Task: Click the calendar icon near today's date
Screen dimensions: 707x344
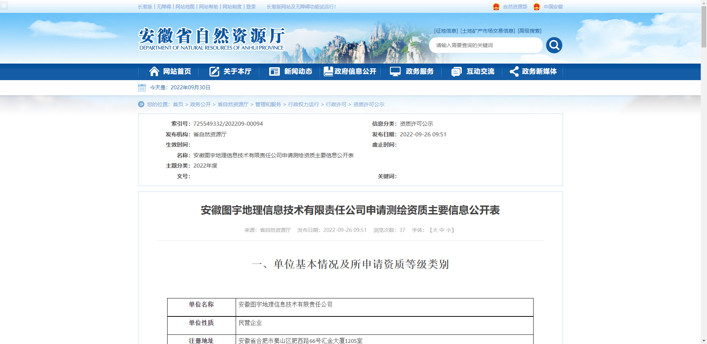Action: click(x=143, y=87)
